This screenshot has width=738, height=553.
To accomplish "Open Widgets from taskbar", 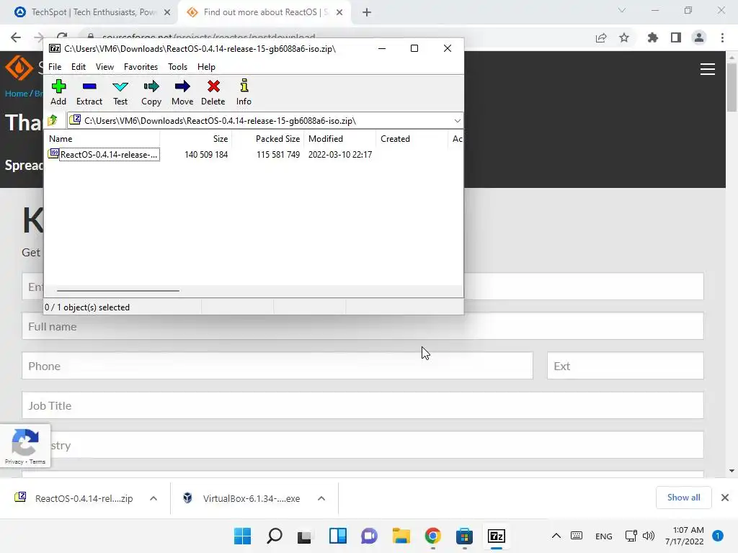I will [338, 536].
